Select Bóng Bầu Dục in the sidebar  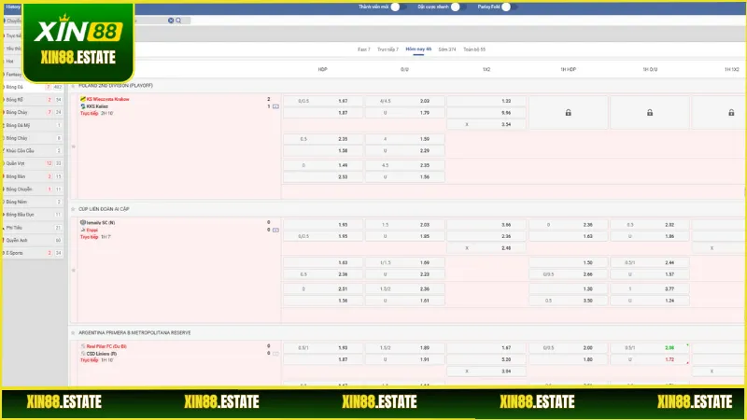[33, 215]
